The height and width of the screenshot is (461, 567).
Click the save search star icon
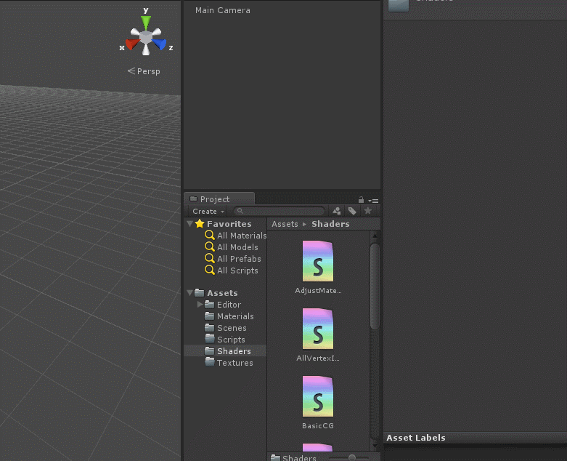(367, 211)
